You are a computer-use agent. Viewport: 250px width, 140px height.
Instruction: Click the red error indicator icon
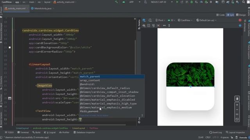click(240, 20)
